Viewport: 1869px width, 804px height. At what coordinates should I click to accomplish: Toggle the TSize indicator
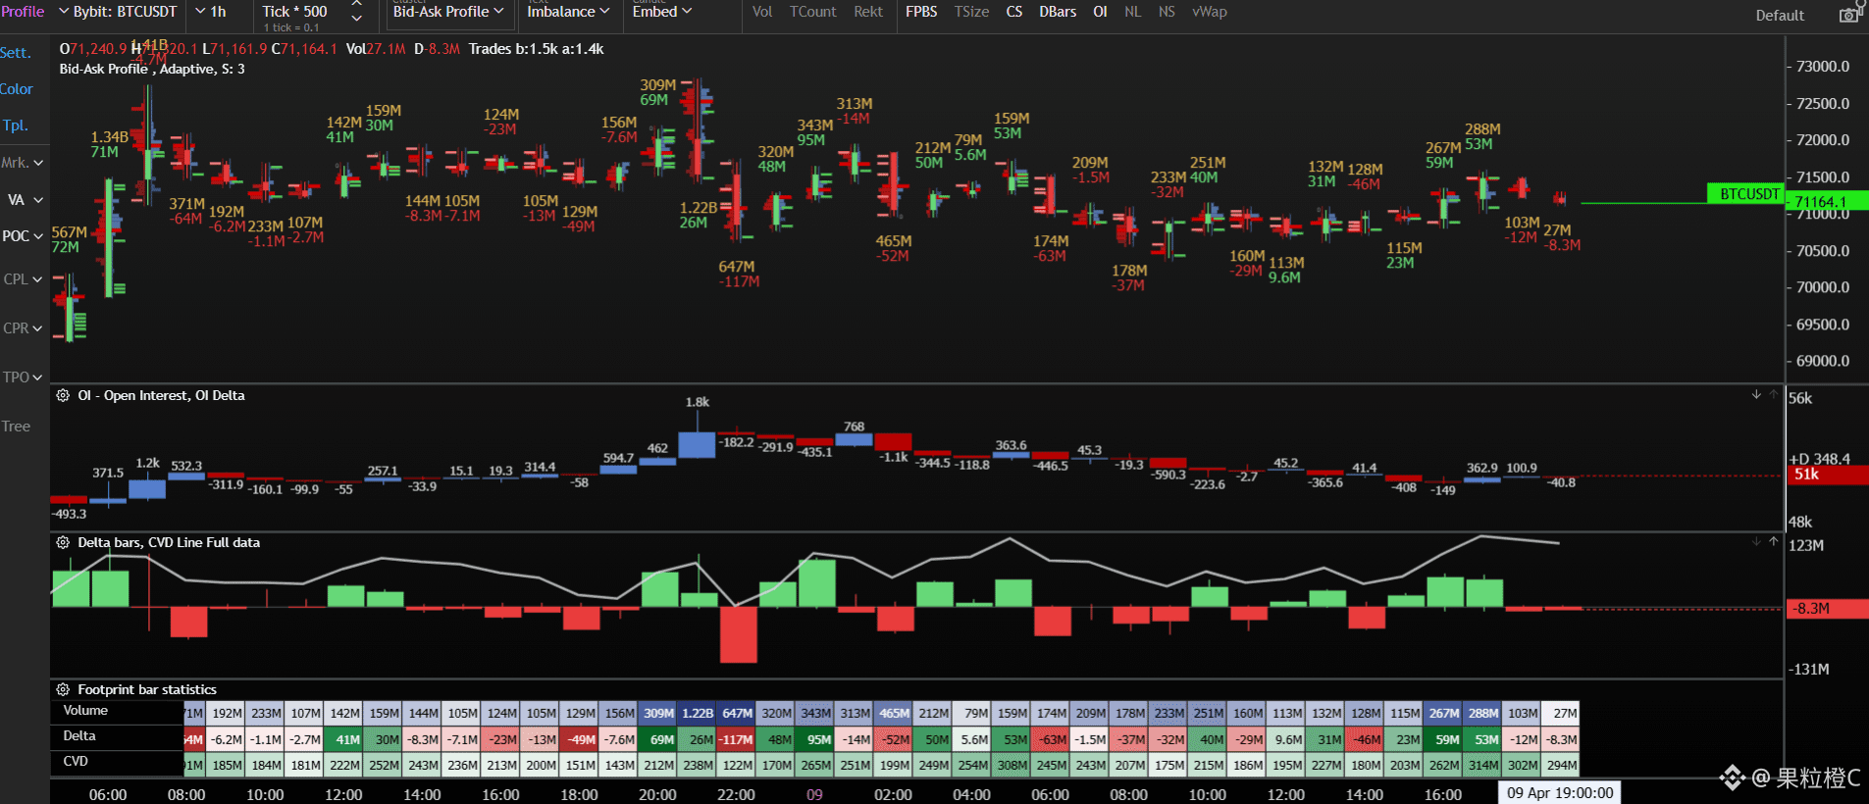point(971,12)
